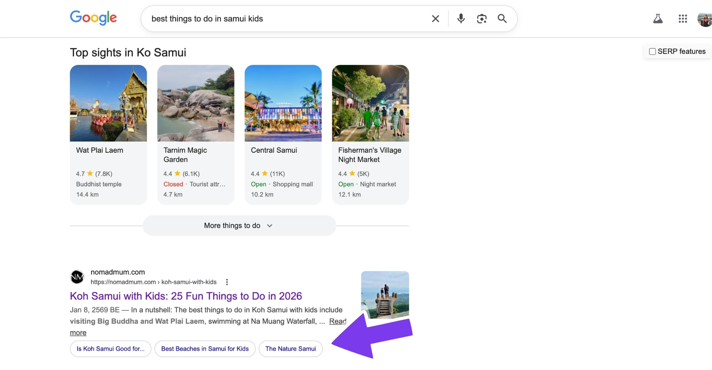Open the Google apps grid
The height and width of the screenshot is (370, 712).
(682, 18)
